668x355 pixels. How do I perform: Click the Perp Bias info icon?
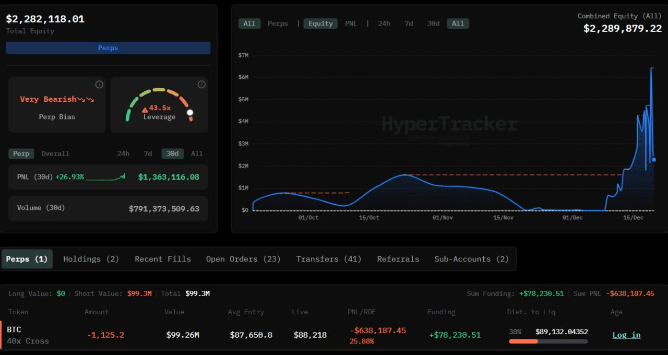tap(99, 85)
